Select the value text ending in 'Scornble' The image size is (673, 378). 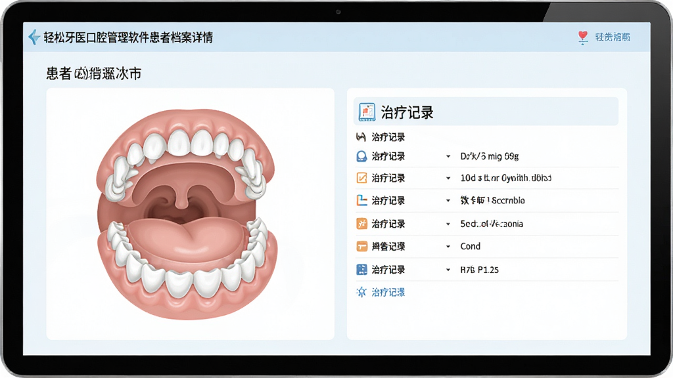[x=492, y=200]
